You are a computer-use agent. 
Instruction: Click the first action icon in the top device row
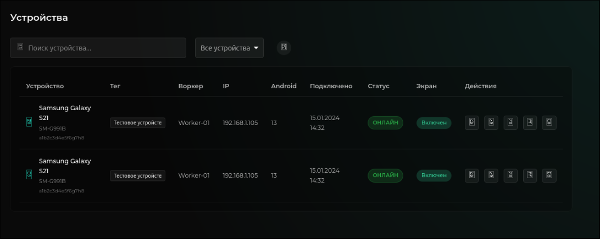pyautogui.click(x=471, y=123)
